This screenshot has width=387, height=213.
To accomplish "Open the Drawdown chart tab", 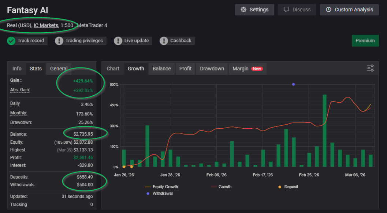I will tap(212, 69).
